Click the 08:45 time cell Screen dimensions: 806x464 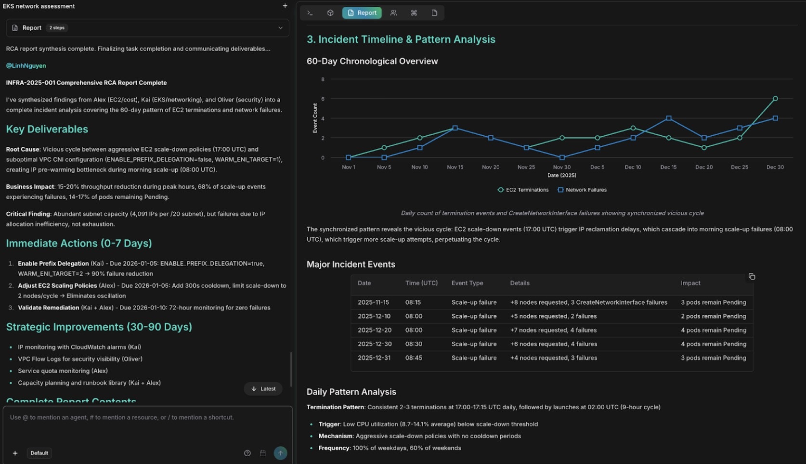[414, 358]
